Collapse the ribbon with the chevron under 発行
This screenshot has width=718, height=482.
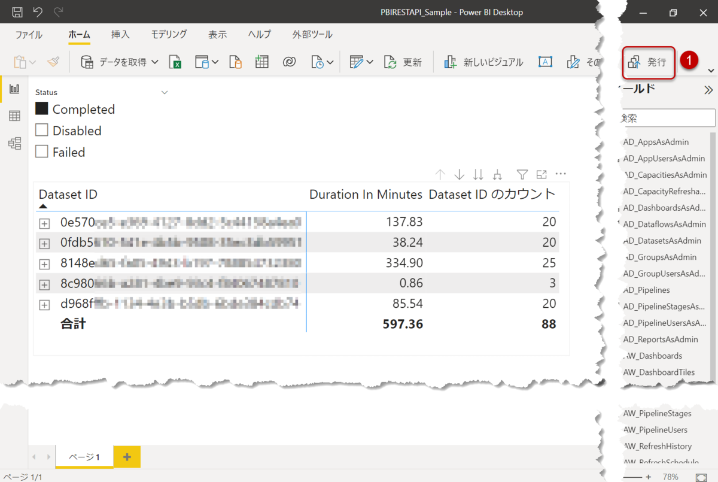coord(711,71)
